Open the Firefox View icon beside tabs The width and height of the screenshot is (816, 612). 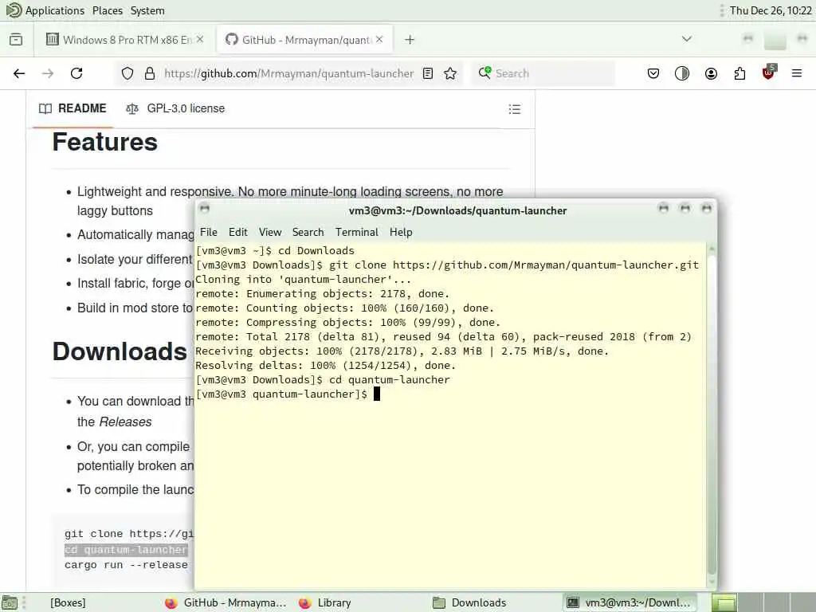pos(16,40)
